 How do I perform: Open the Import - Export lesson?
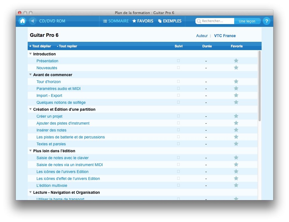click(x=49, y=95)
